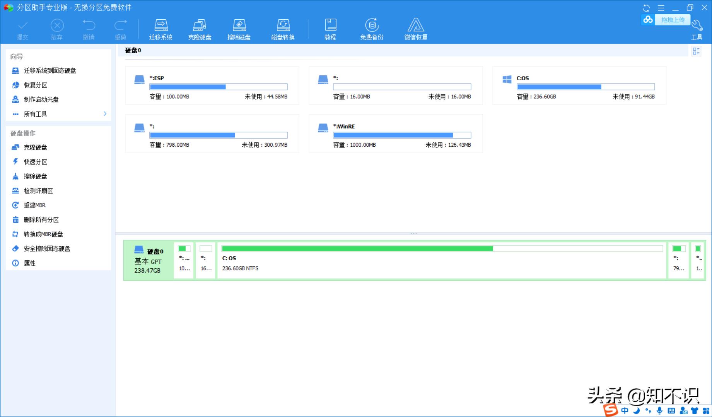Click the 拖拽上传 cloud upload button
The image size is (712, 417).
click(666, 20)
